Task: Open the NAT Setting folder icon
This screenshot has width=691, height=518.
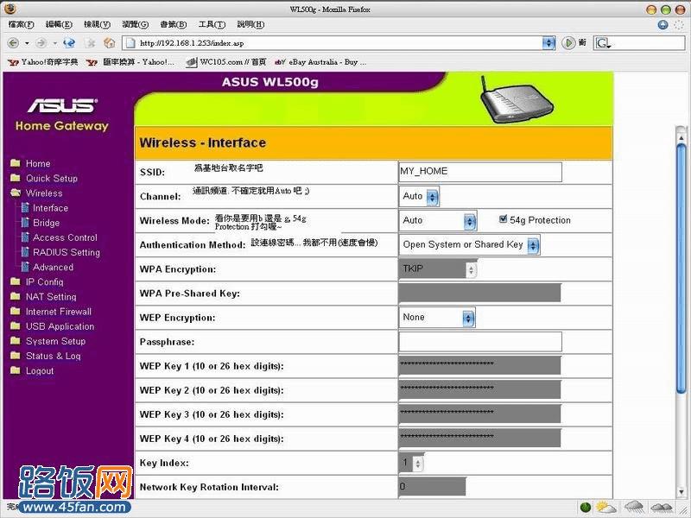Action: click(x=16, y=296)
